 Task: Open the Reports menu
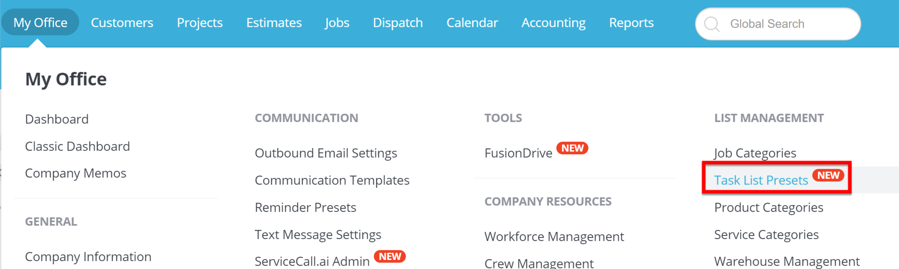631,23
